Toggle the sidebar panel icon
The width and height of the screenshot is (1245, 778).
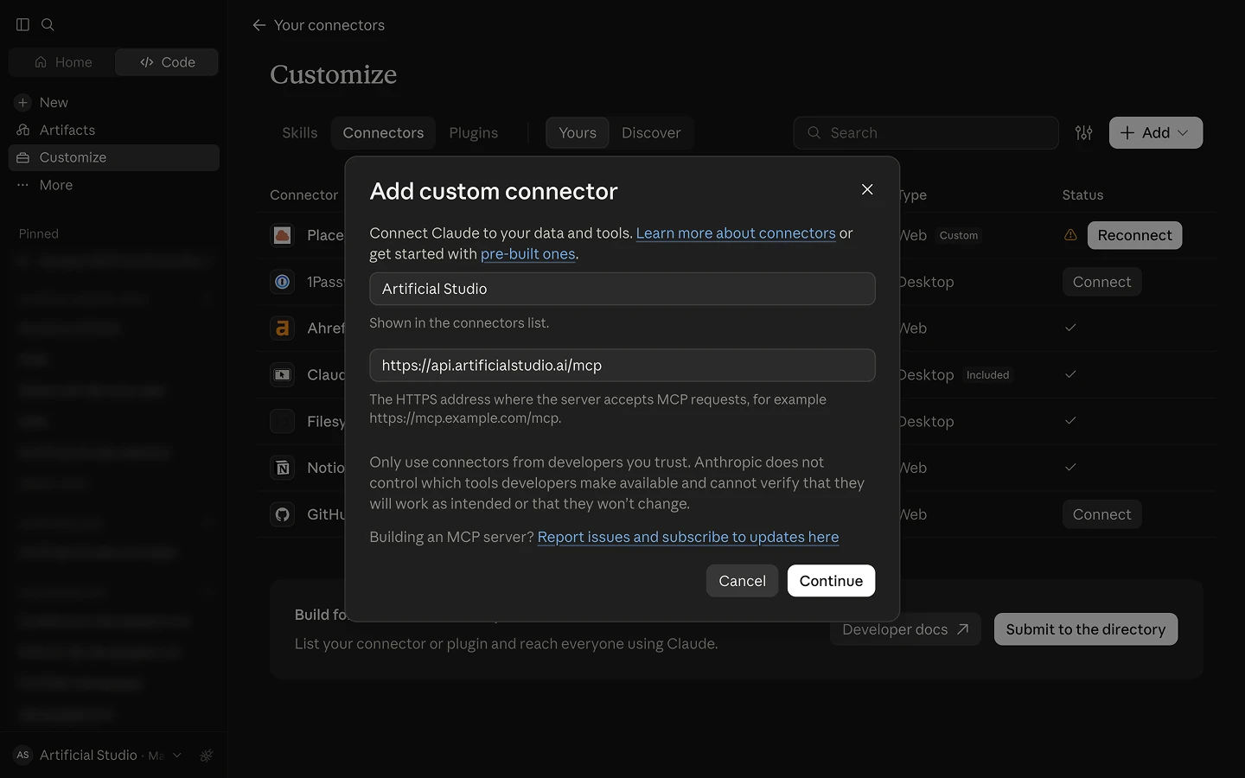click(x=23, y=25)
